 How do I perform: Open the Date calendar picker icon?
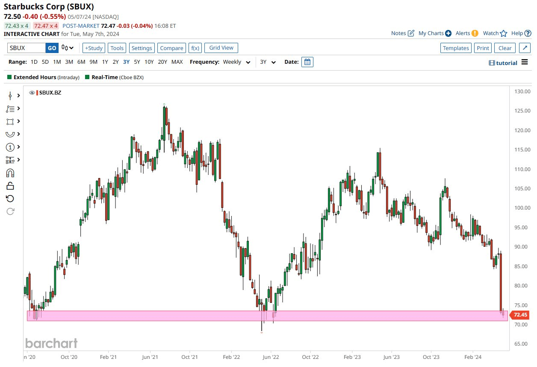307,62
